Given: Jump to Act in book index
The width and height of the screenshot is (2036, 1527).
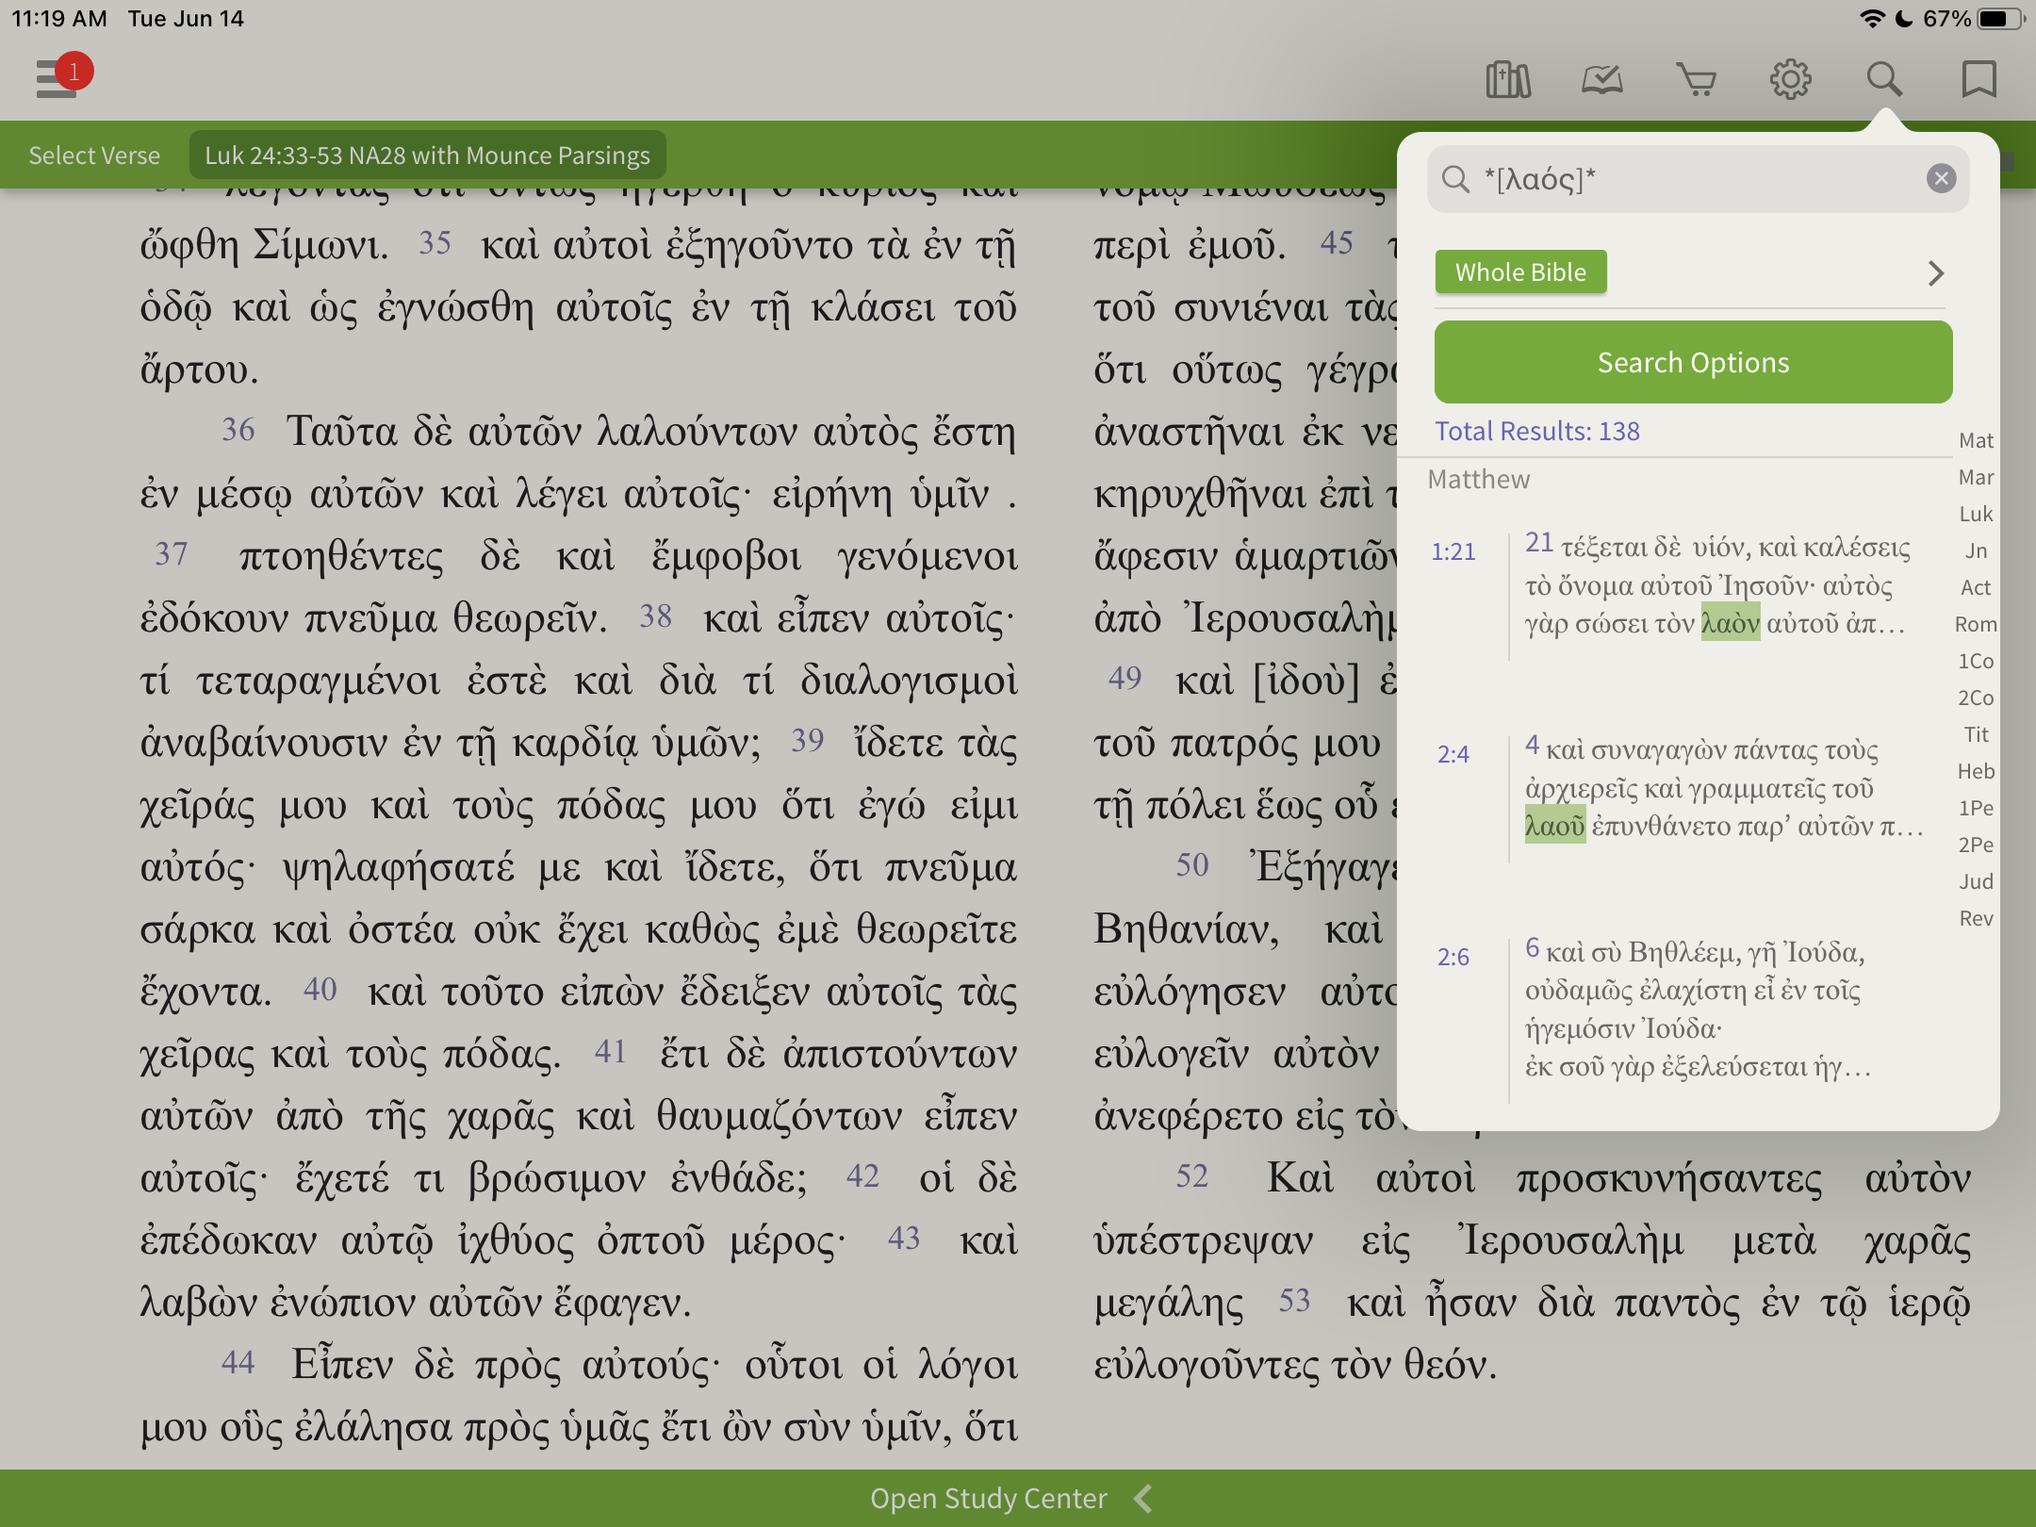Looking at the screenshot, I should 1976,587.
